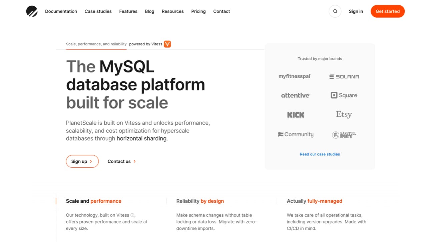Select the Scale, performance, and reliability tab
This screenshot has height=242, width=431.
(x=96, y=44)
